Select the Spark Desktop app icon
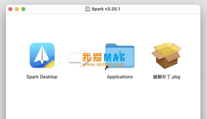The image size is (207, 119). click(42, 55)
